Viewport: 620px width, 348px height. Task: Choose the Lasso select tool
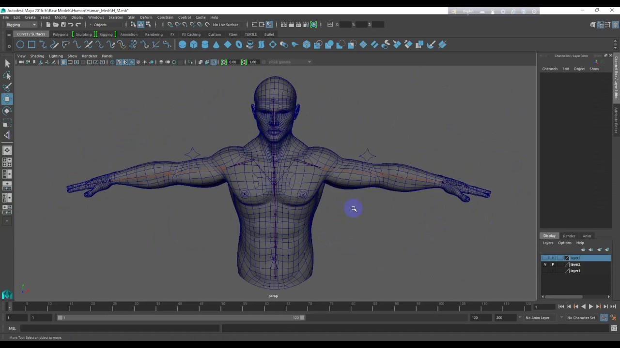click(x=7, y=75)
